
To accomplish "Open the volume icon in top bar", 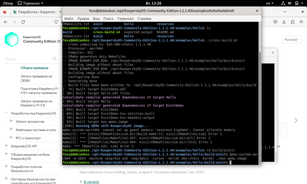I will 290,3.
